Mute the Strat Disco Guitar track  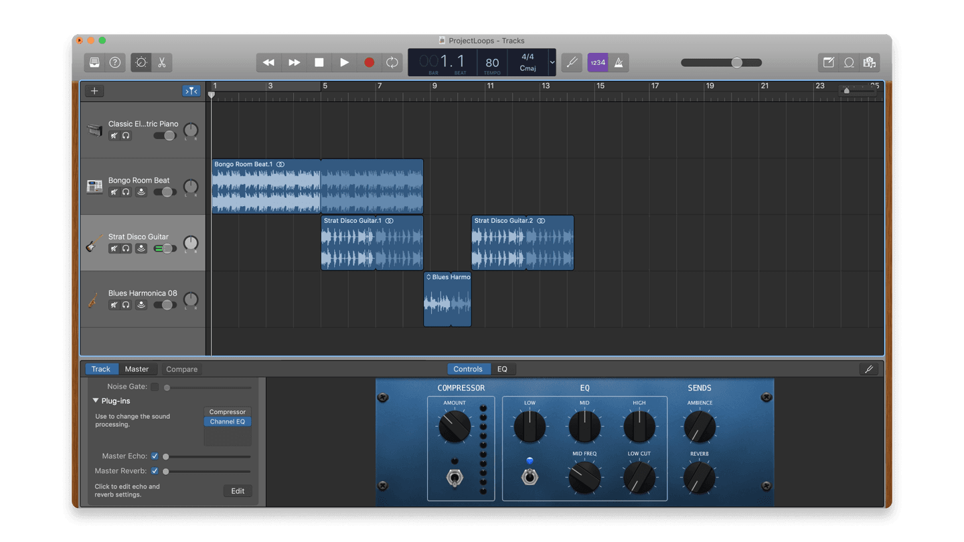pos(114,248)
